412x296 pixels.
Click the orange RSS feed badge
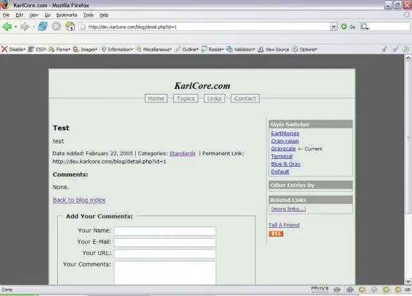(x=276, y=234)
